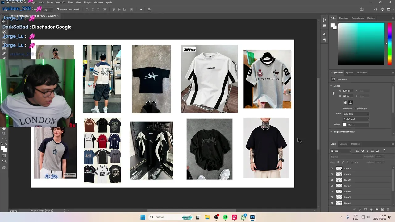The image size is (395, 222).
Task: Click the Relleno white color swatch
Action: coord(344,125)
